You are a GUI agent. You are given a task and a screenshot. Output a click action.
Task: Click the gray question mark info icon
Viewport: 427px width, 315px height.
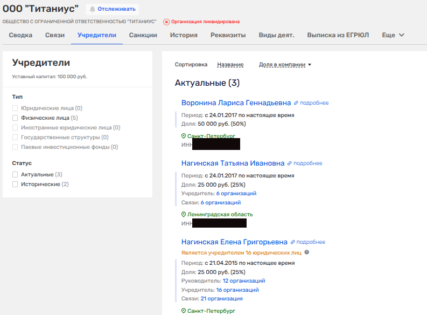coord(307,252)
